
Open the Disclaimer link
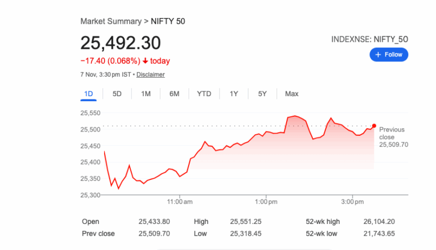[x=150, y=74]
